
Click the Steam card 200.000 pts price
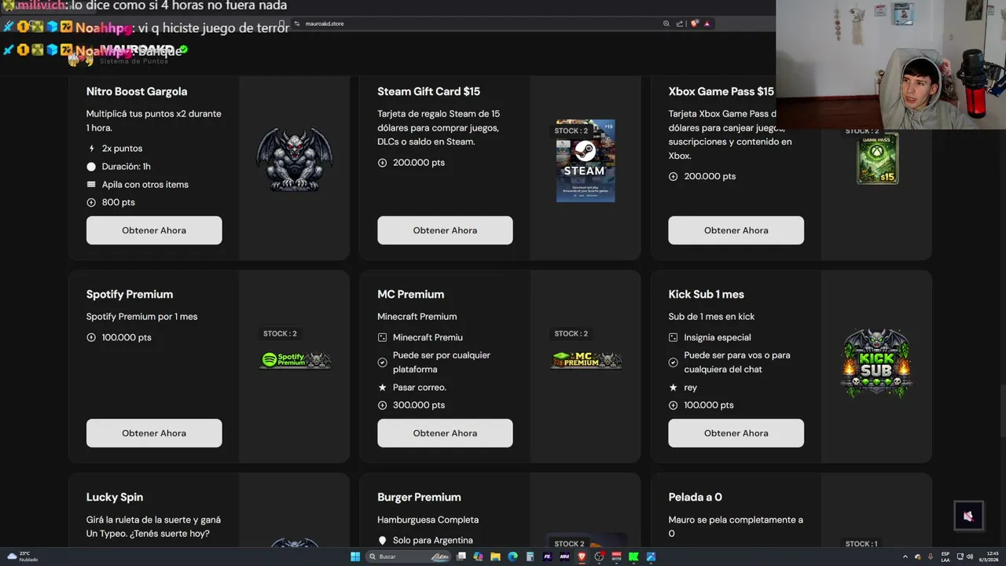coord(411,163)
